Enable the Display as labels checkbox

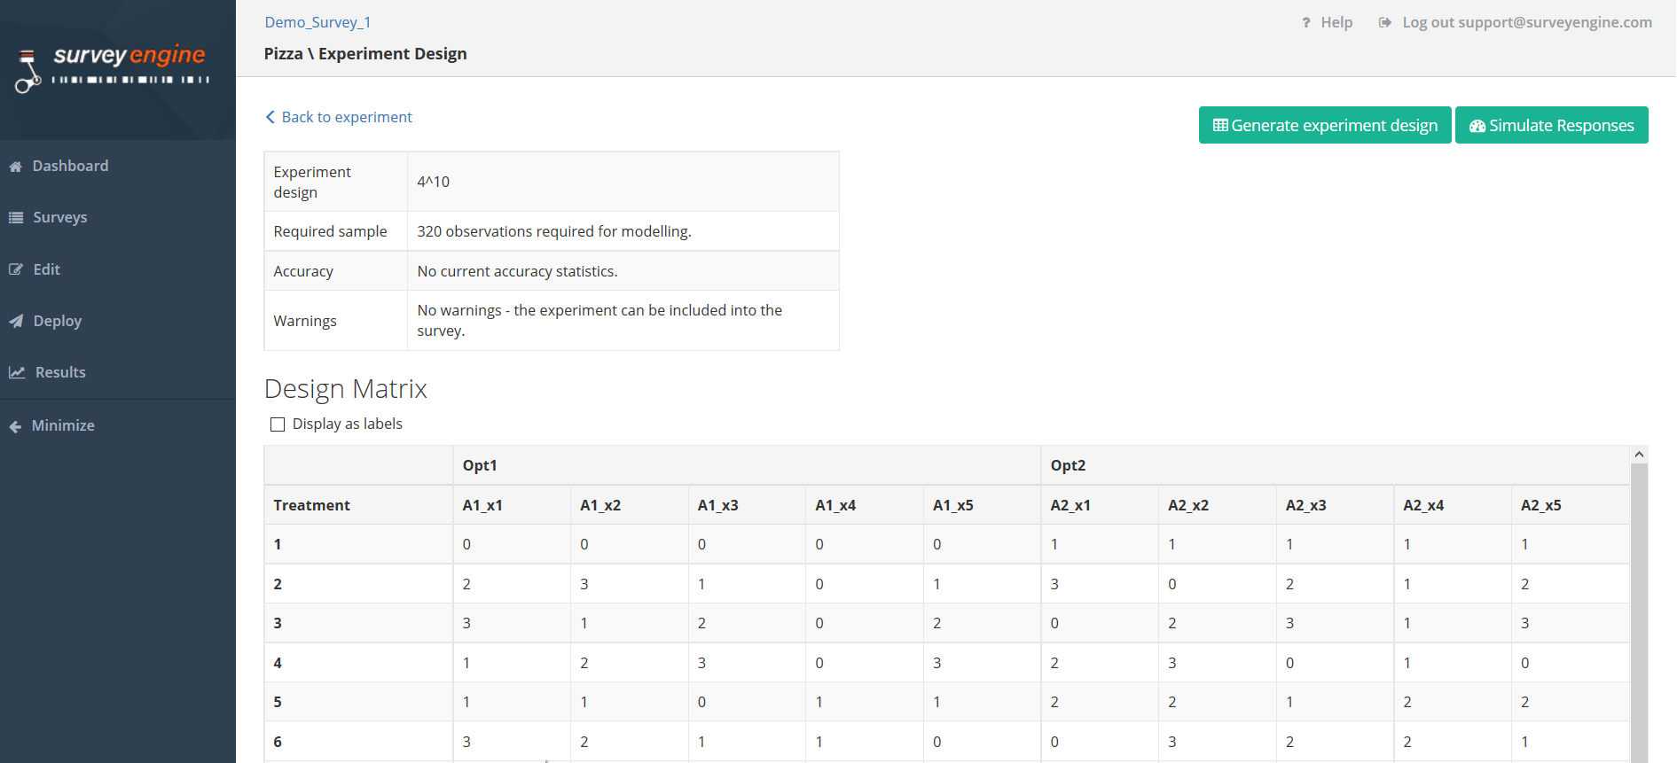278,424
